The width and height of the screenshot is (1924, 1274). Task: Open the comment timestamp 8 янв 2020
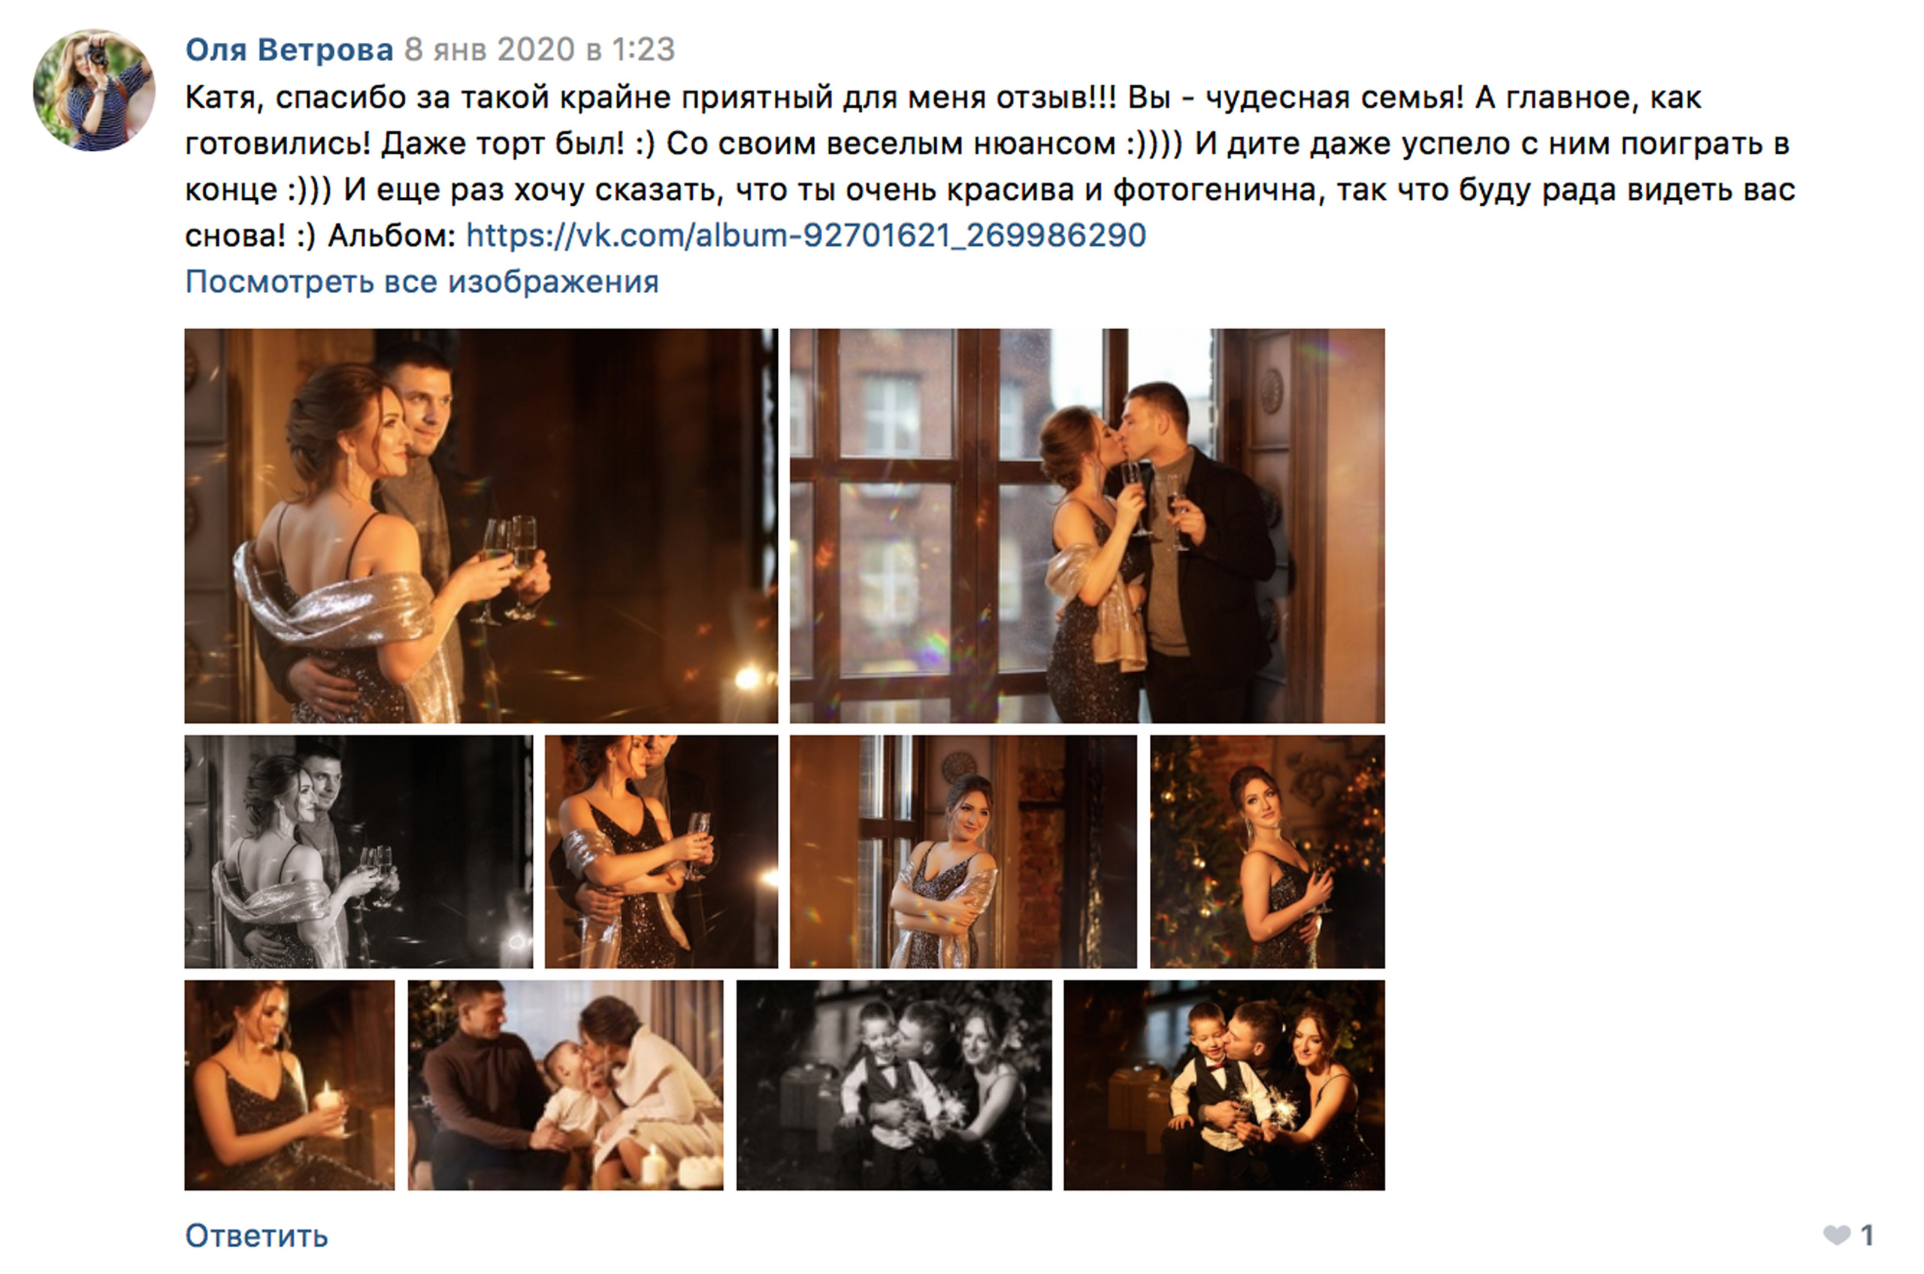tap(540, 50)
